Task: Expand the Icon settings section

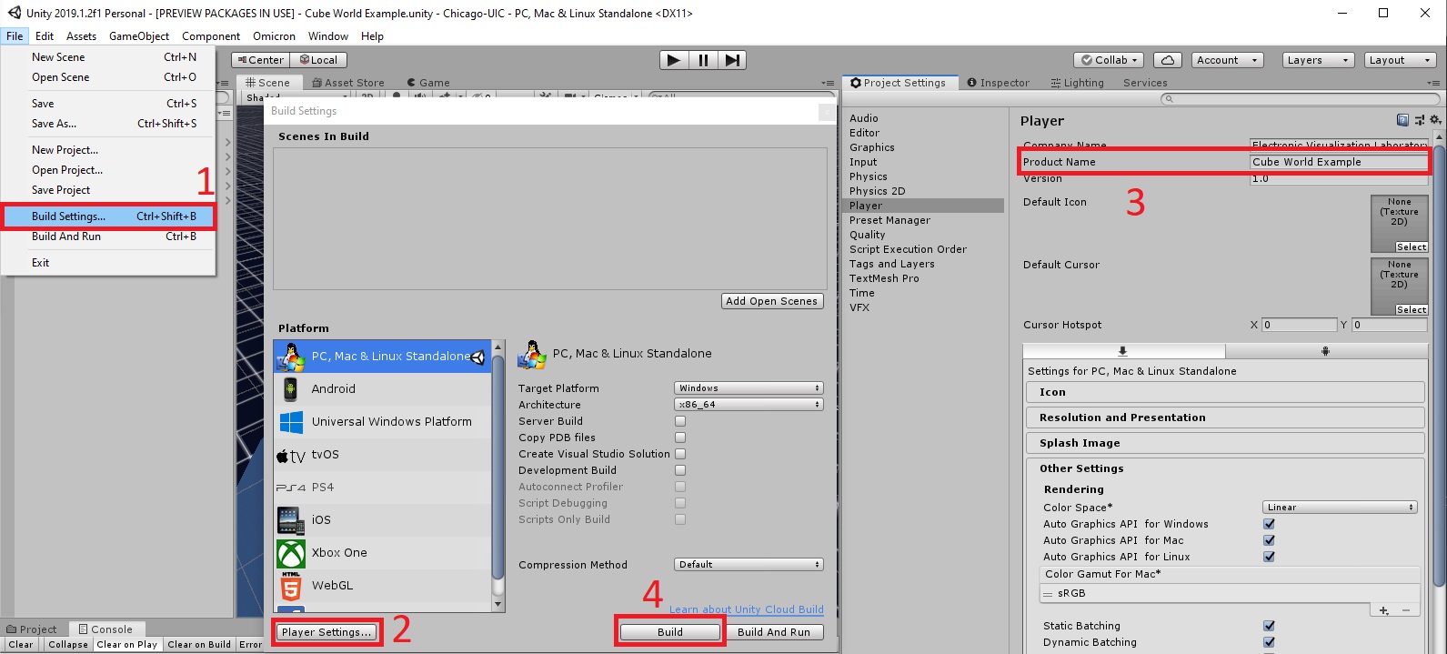Action: point(1225,392)
